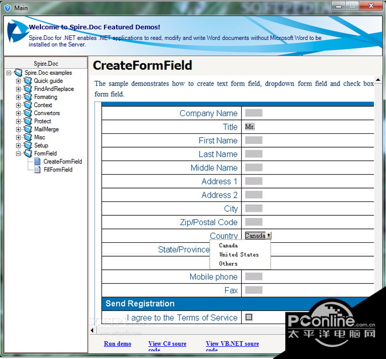Collapse the Spire.Doc examples root node
This screenshot has width=386, height=359.
tap(9, 73)
